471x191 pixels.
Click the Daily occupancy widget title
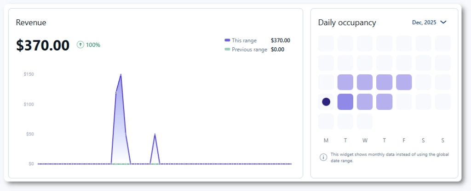pos(347,22)
